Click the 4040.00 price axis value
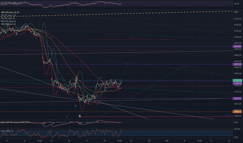The height and width of the screenshot is (143, 243). [x=238, y=43]
